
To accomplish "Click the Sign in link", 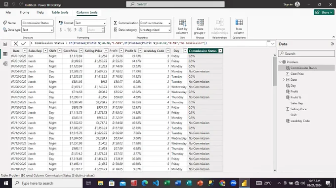I will (x=288, y=4).
